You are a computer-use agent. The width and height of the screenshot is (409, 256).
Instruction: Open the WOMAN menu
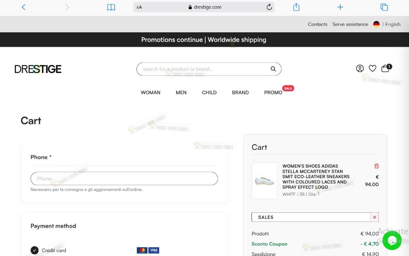coord(150,93)
